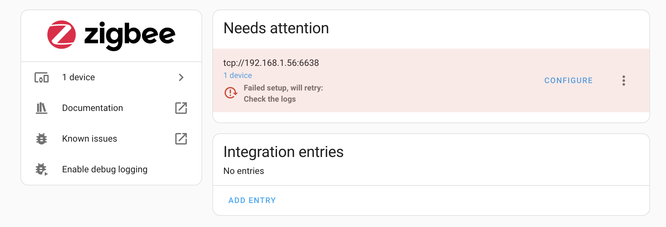The image size is (666, 227).
Task: Click the Zigbee logo icon
Action: 61,34
